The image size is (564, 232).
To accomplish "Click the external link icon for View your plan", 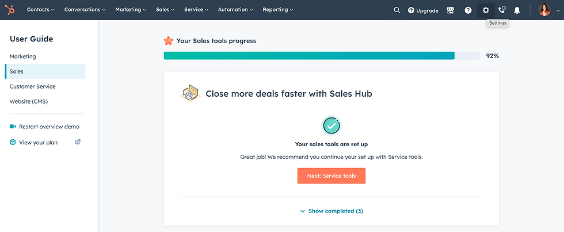I will click(78, 142).
